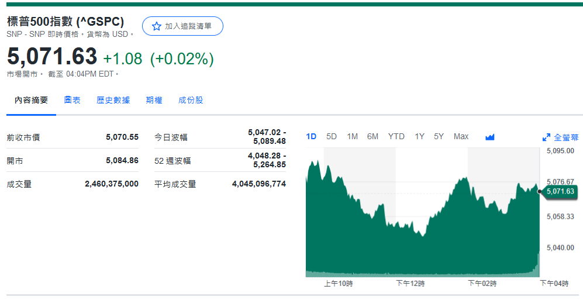583x300 pixels.
Task: Click the 5,071.63 current price chart marker
Action: click(x=560, y=191)
